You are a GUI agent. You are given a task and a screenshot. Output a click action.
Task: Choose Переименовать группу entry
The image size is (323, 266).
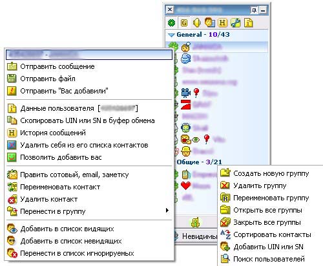271,198
